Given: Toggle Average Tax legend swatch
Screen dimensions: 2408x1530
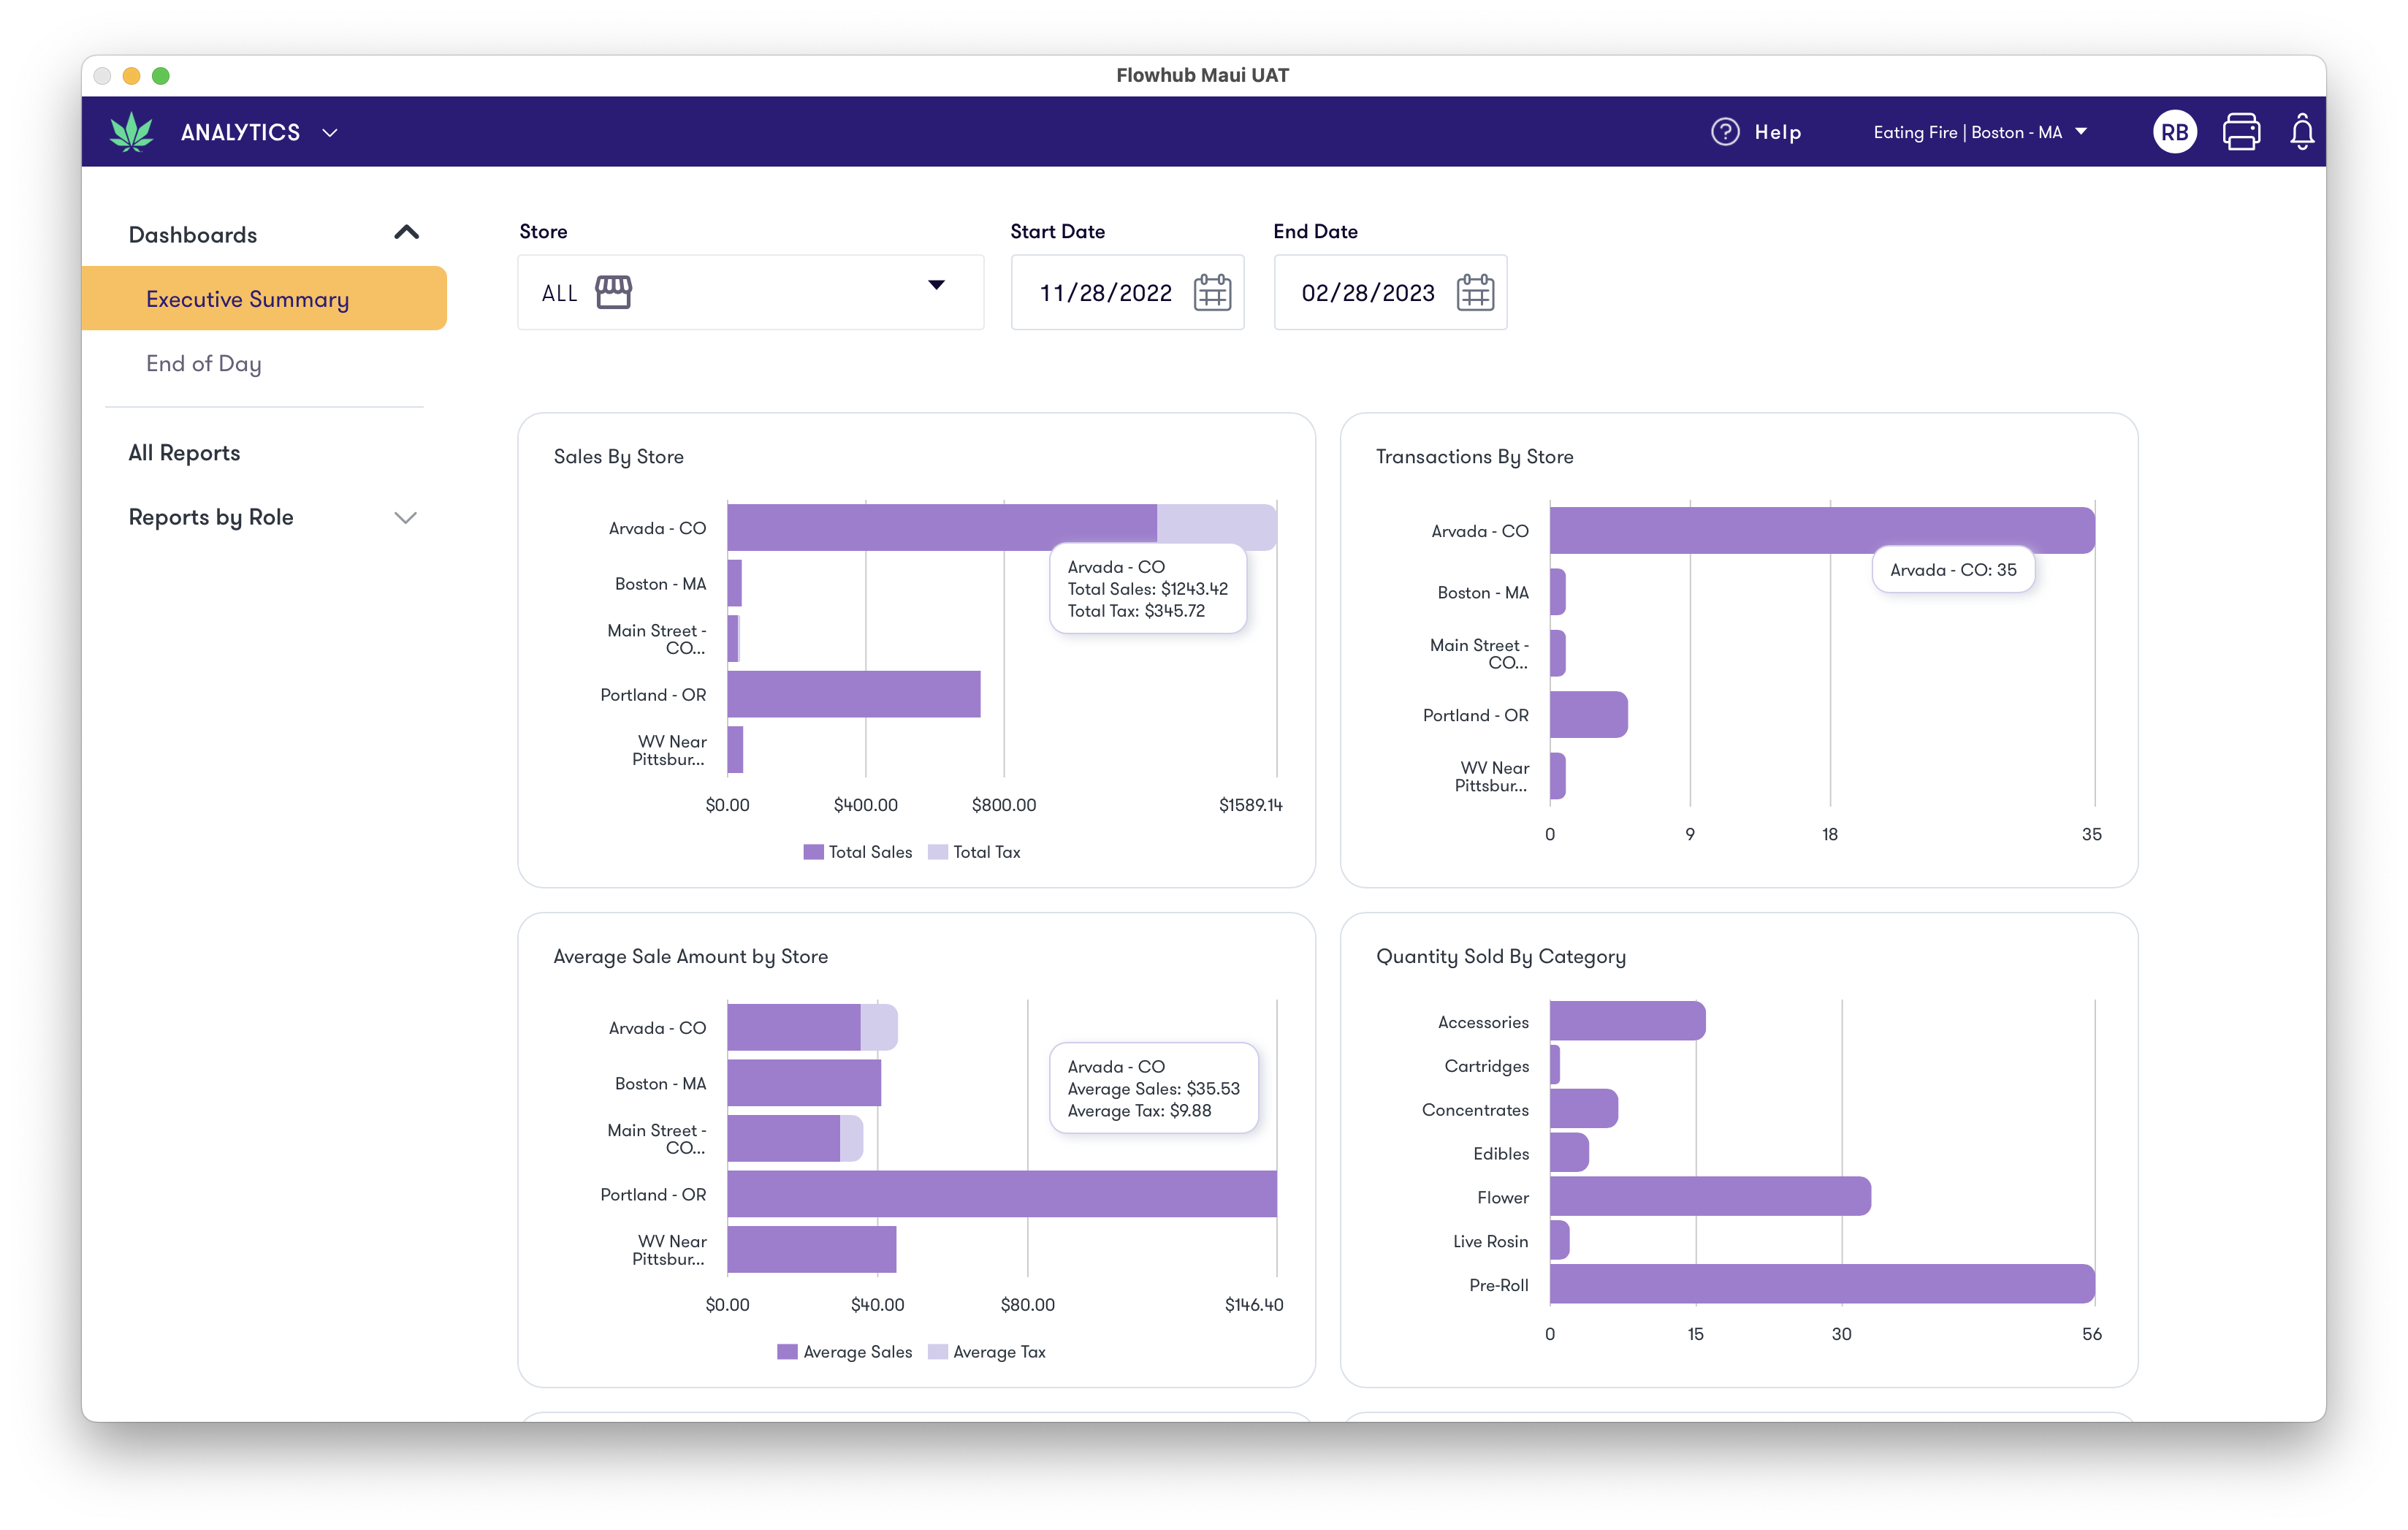Looking at the screenshot, I should coord(937,1352).
